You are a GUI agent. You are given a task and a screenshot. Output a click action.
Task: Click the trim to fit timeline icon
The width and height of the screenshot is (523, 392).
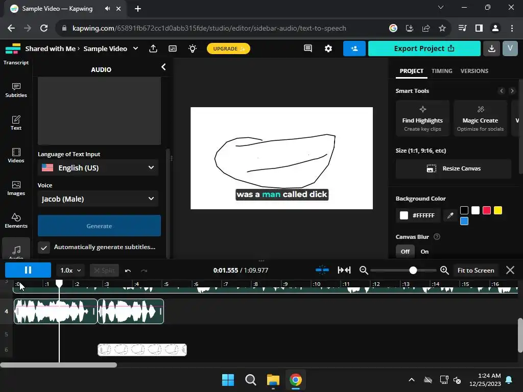pyautogui.click(x=344, y=270)
